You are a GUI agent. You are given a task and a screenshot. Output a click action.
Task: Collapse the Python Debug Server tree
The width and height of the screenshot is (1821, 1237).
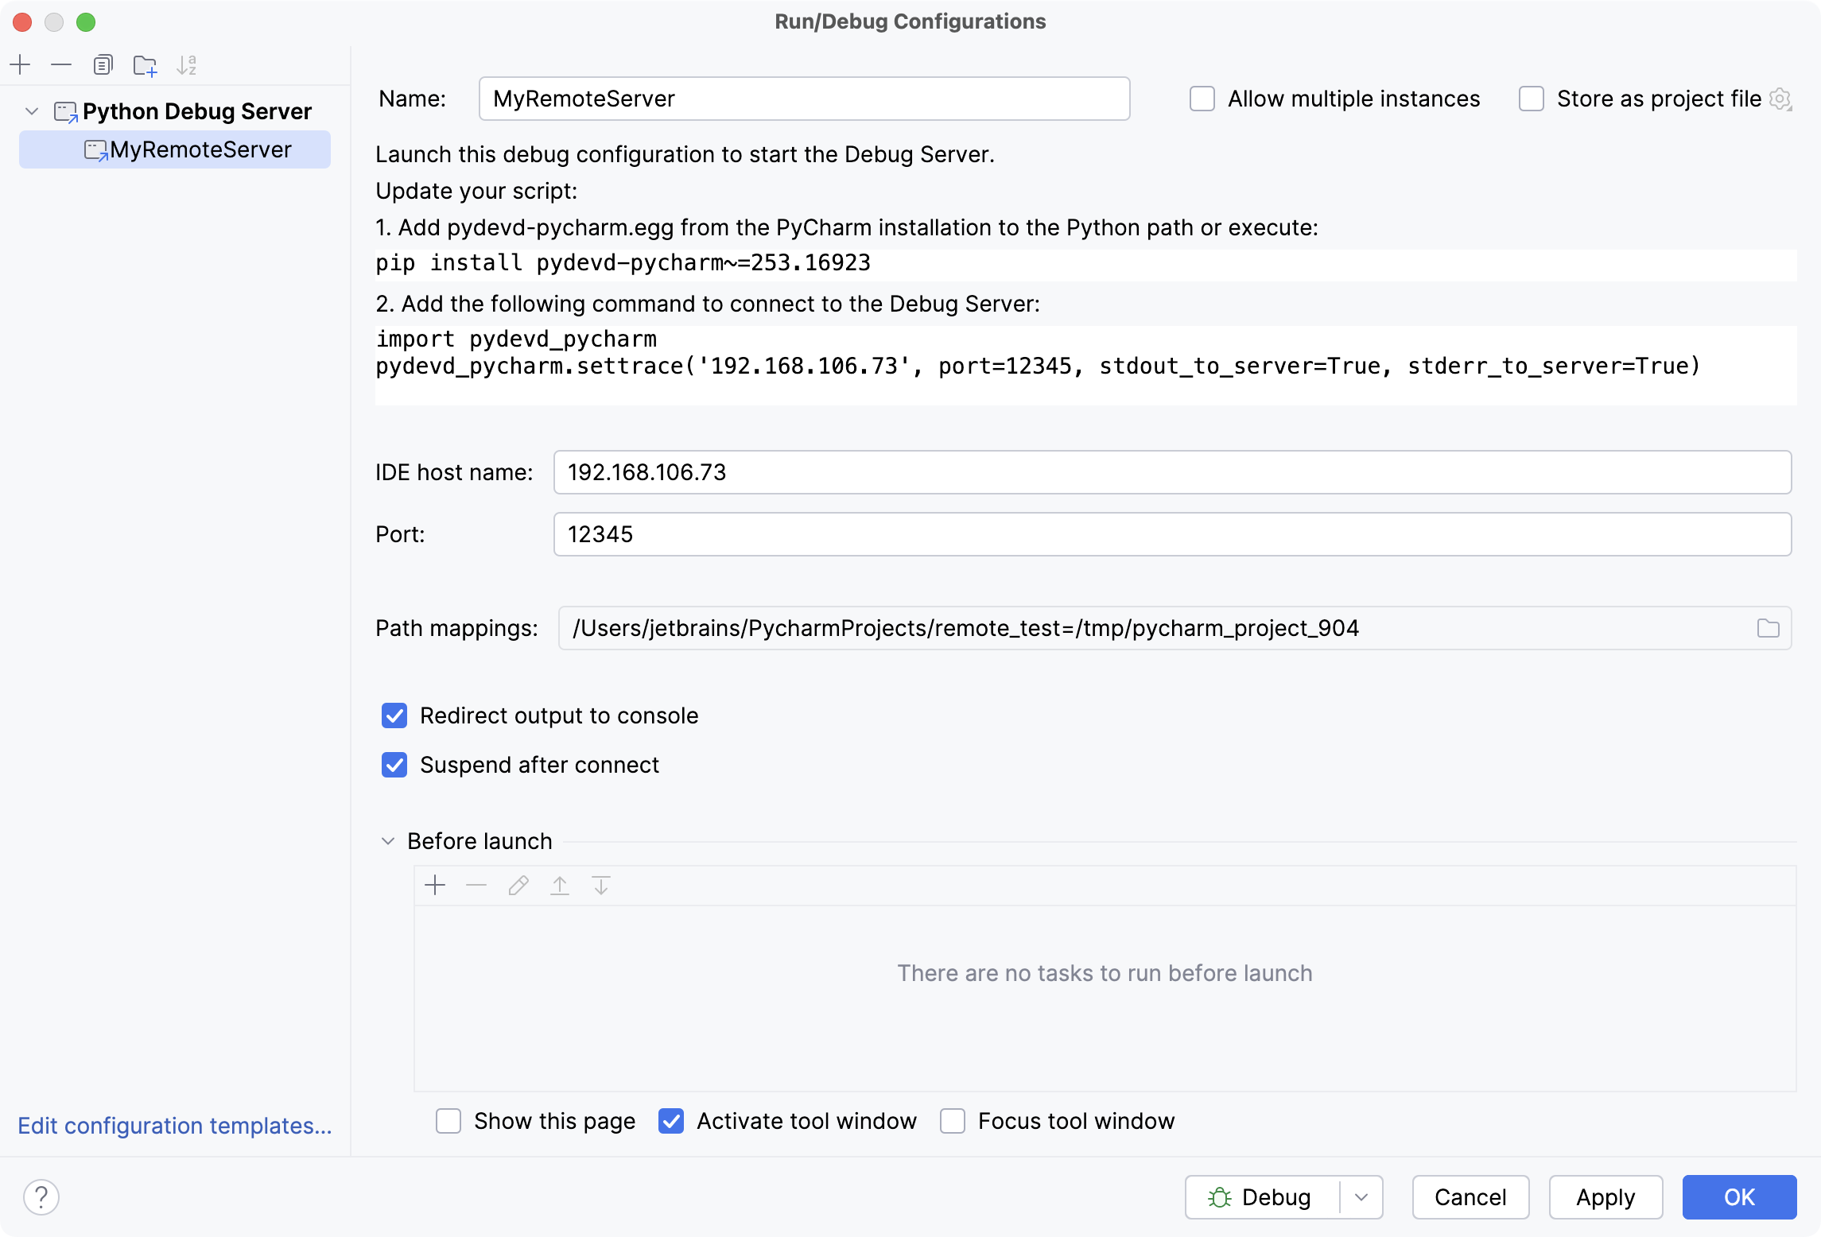pyautogui.click(x=32, y=111)
